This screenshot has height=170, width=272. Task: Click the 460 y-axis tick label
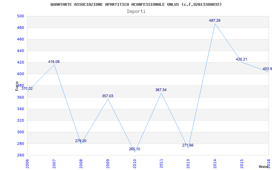coord(20,39)
